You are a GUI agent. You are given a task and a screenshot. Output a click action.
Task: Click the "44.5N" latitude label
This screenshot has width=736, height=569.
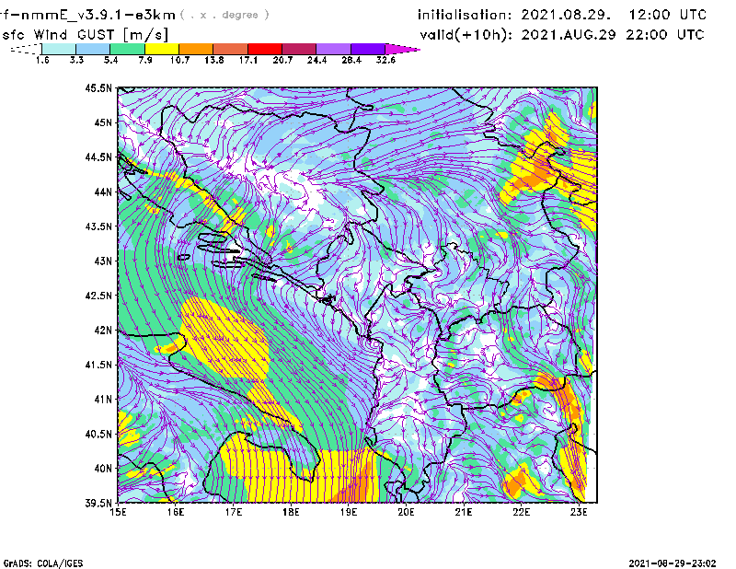click(99, 157)
